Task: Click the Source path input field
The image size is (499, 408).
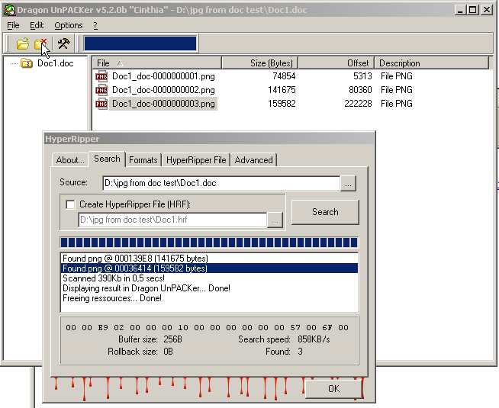Action: (x=221, y=183)
